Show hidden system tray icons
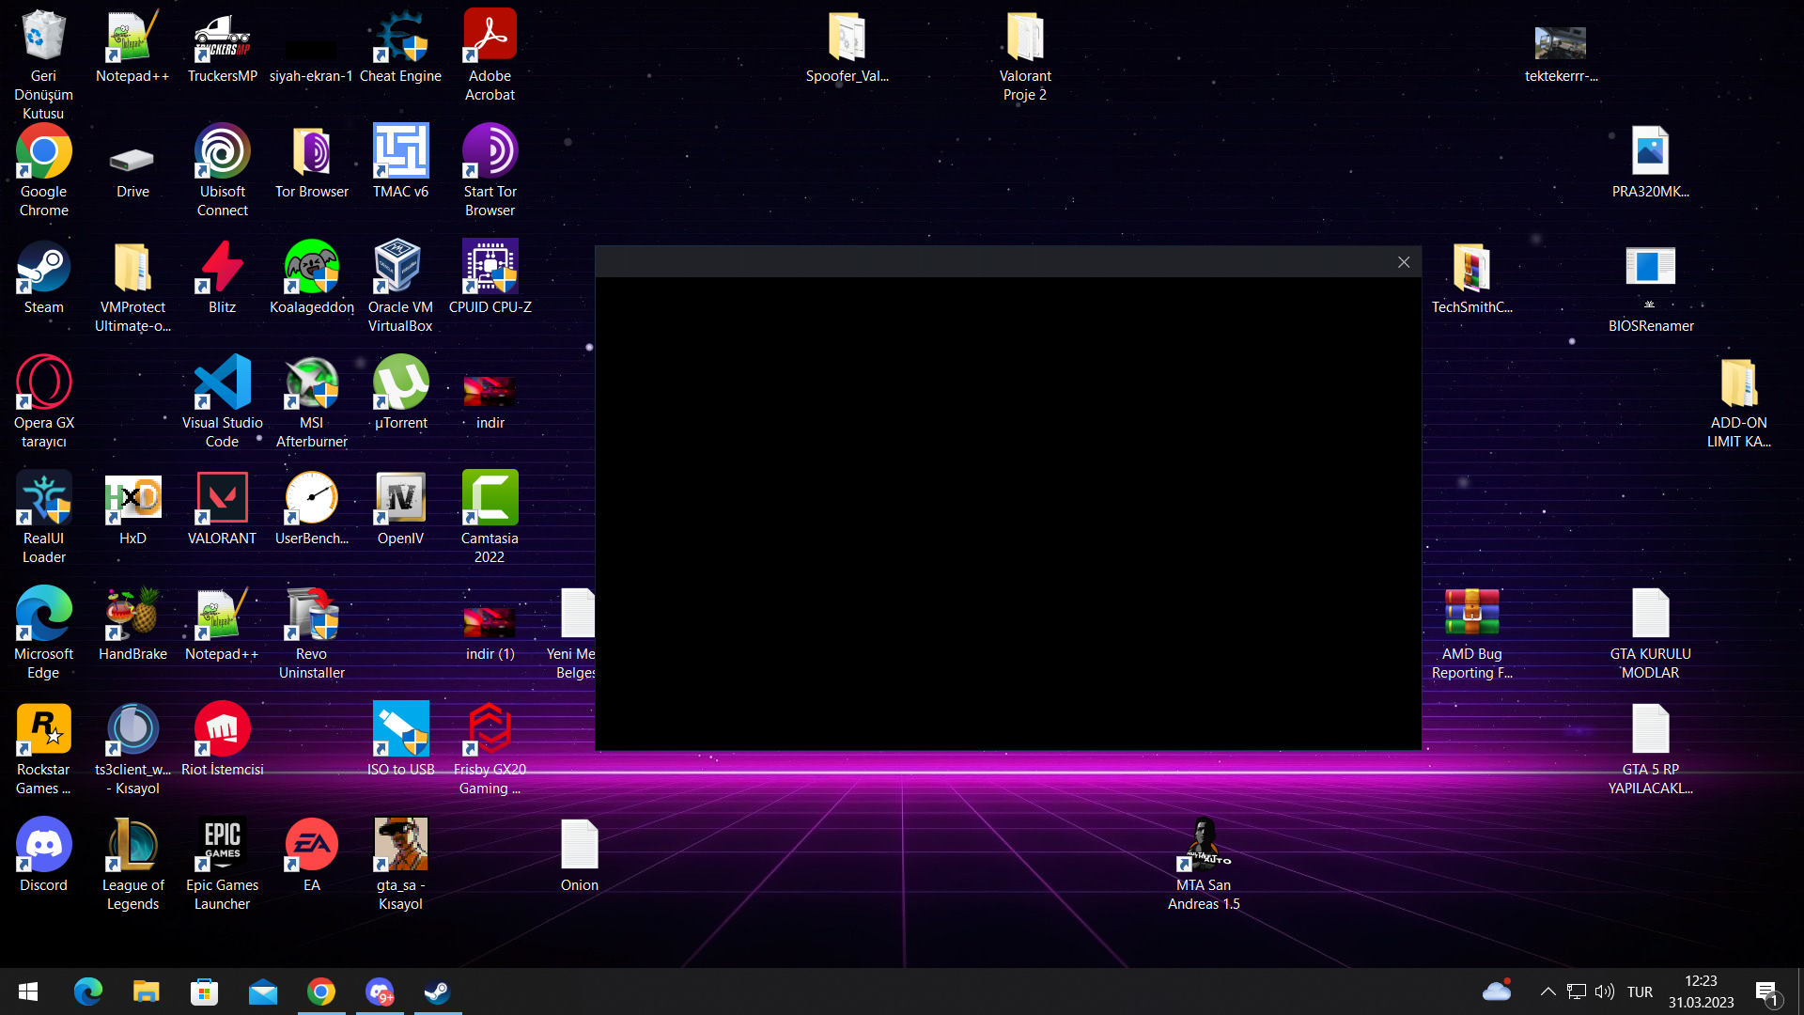 point(1548,992)
